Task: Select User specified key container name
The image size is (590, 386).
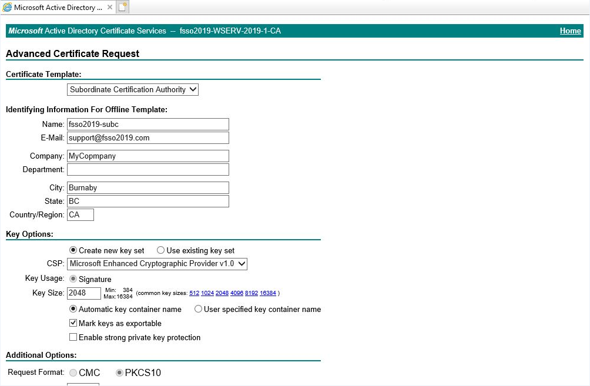Action: tap(198, 309)
